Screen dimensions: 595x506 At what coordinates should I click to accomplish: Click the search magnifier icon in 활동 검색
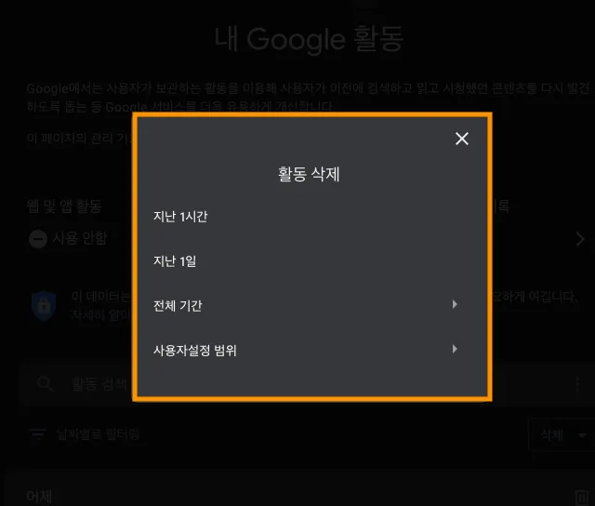tap(45, 384)
